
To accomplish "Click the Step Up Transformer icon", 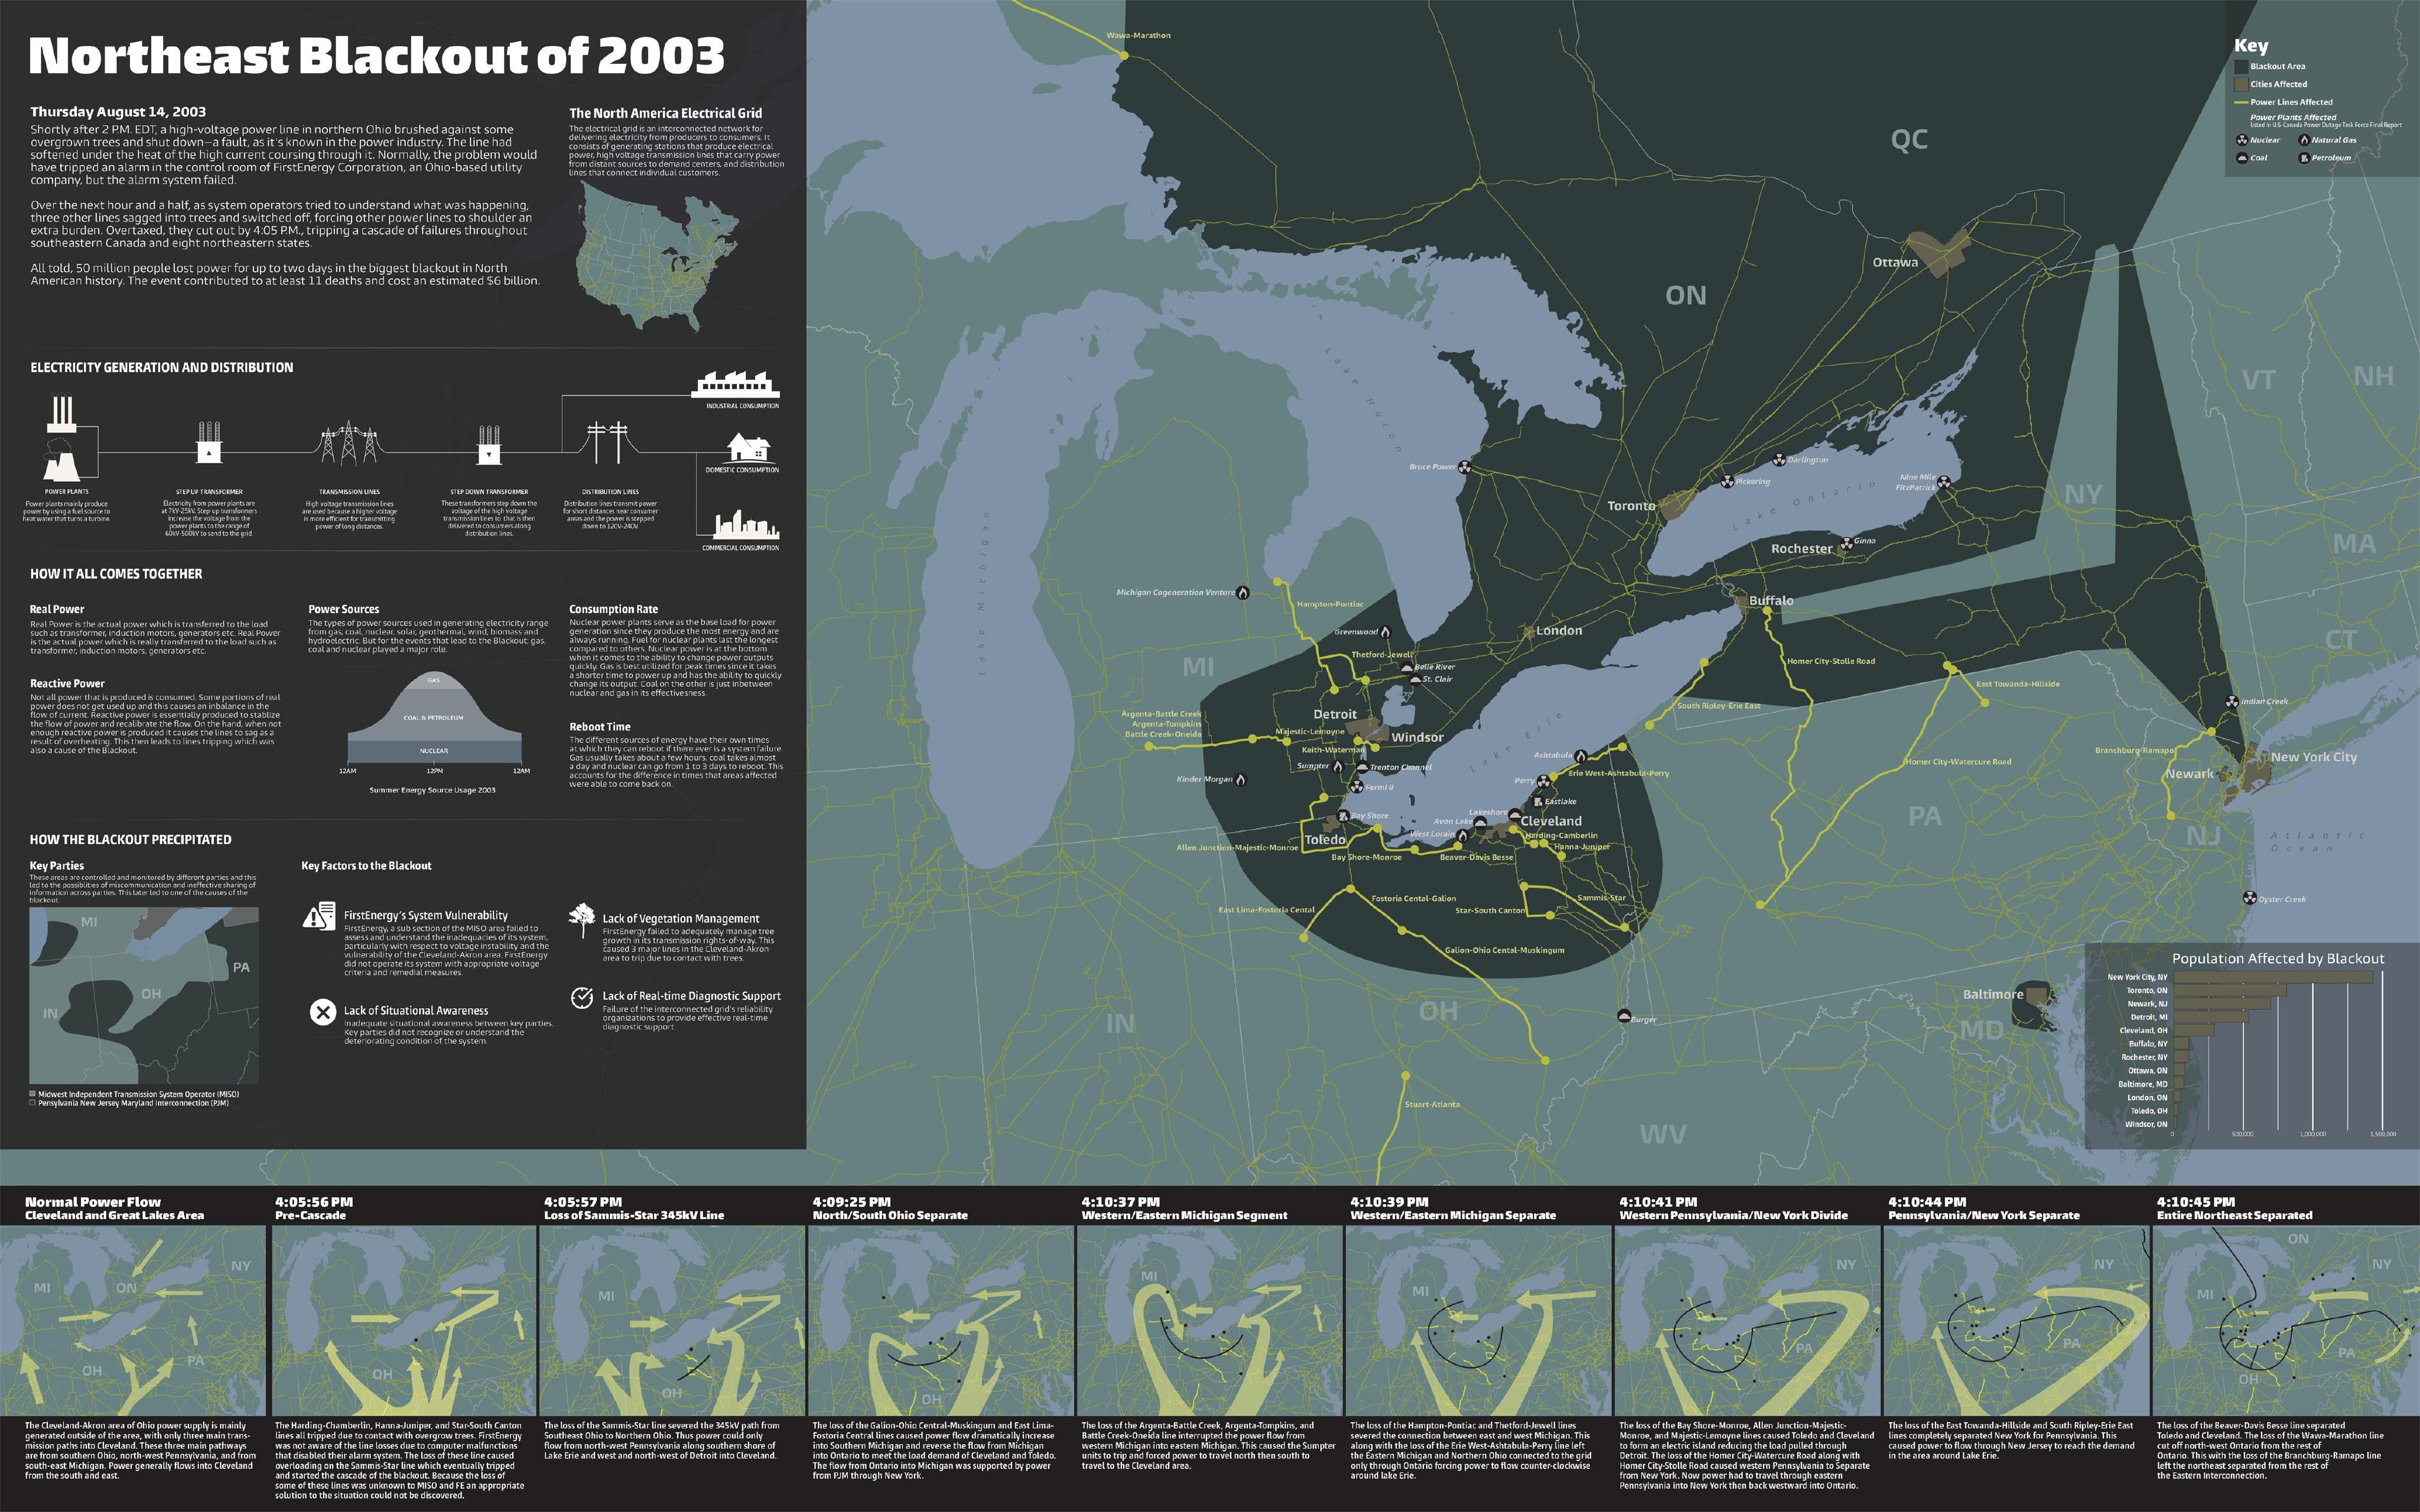I will 208,442.
